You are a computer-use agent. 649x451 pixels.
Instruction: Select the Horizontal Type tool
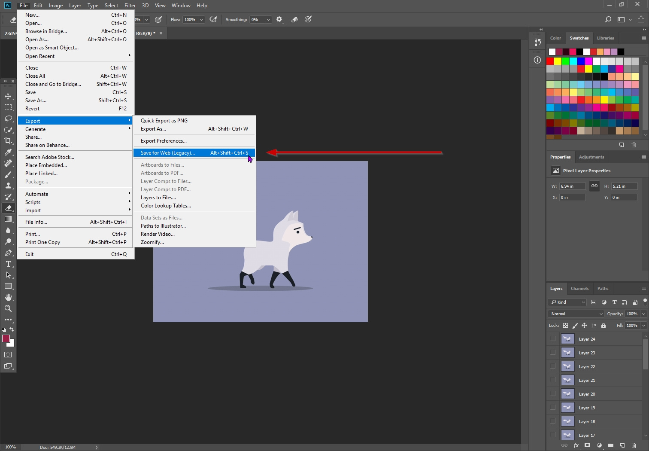click(x=8, y=264)
